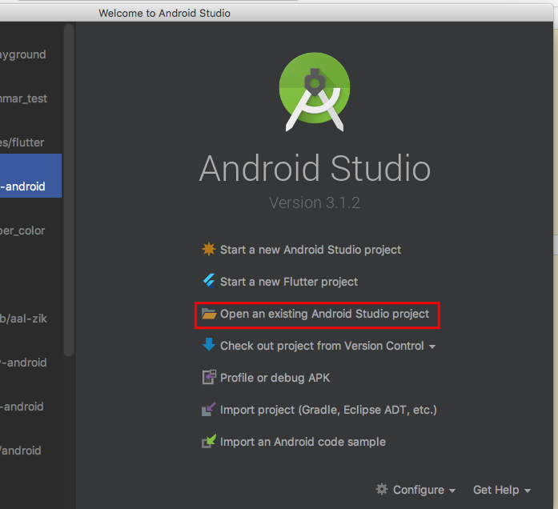Click the folder icon for opening existing project

209,314
